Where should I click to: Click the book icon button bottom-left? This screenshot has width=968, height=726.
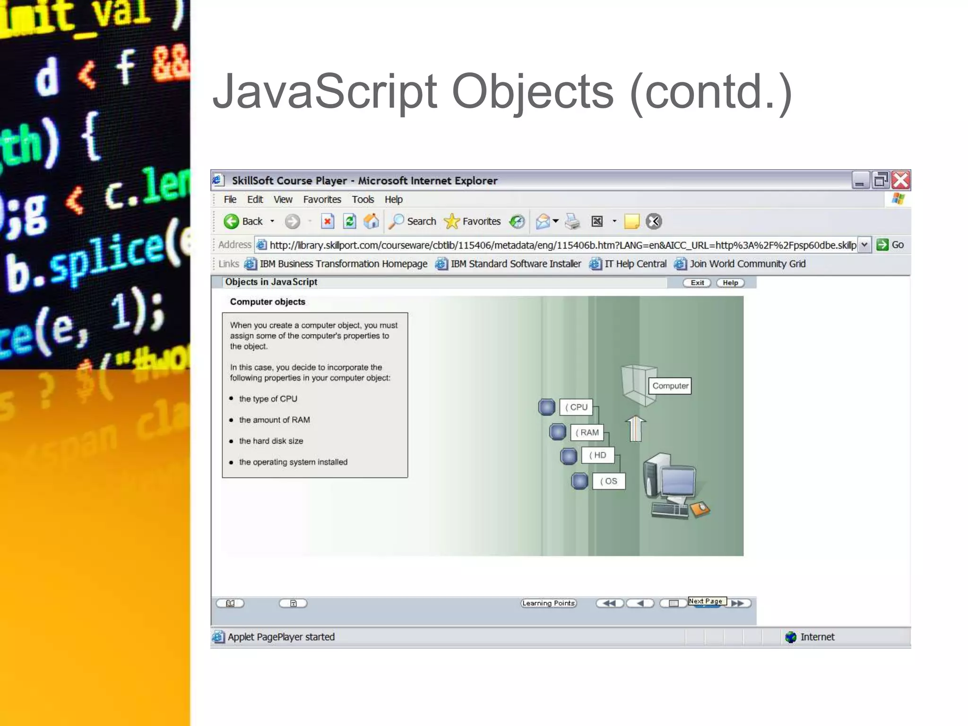pos(230,603)
